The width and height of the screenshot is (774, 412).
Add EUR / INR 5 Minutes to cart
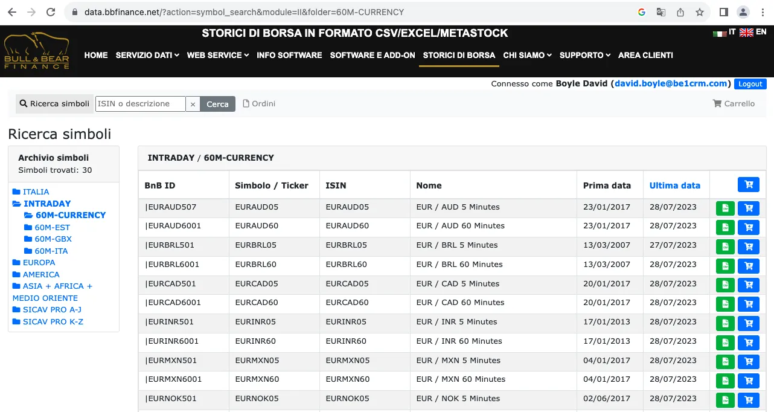click(749, 324)
